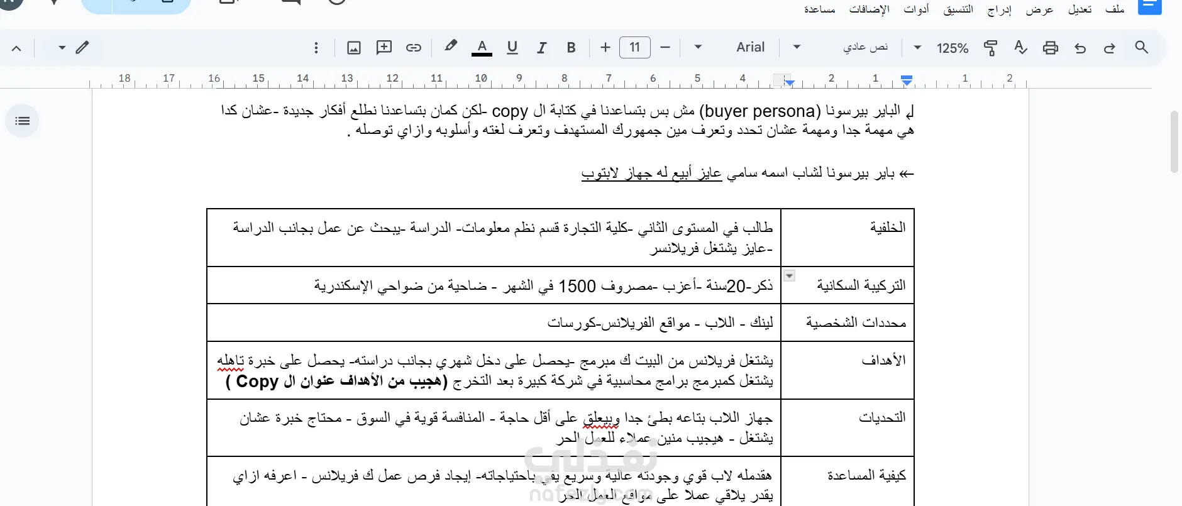Image resolution: width=1182 pixels, height=506 pixels.
Task: Open the highlight color marker tool
Action: point(450,47)
